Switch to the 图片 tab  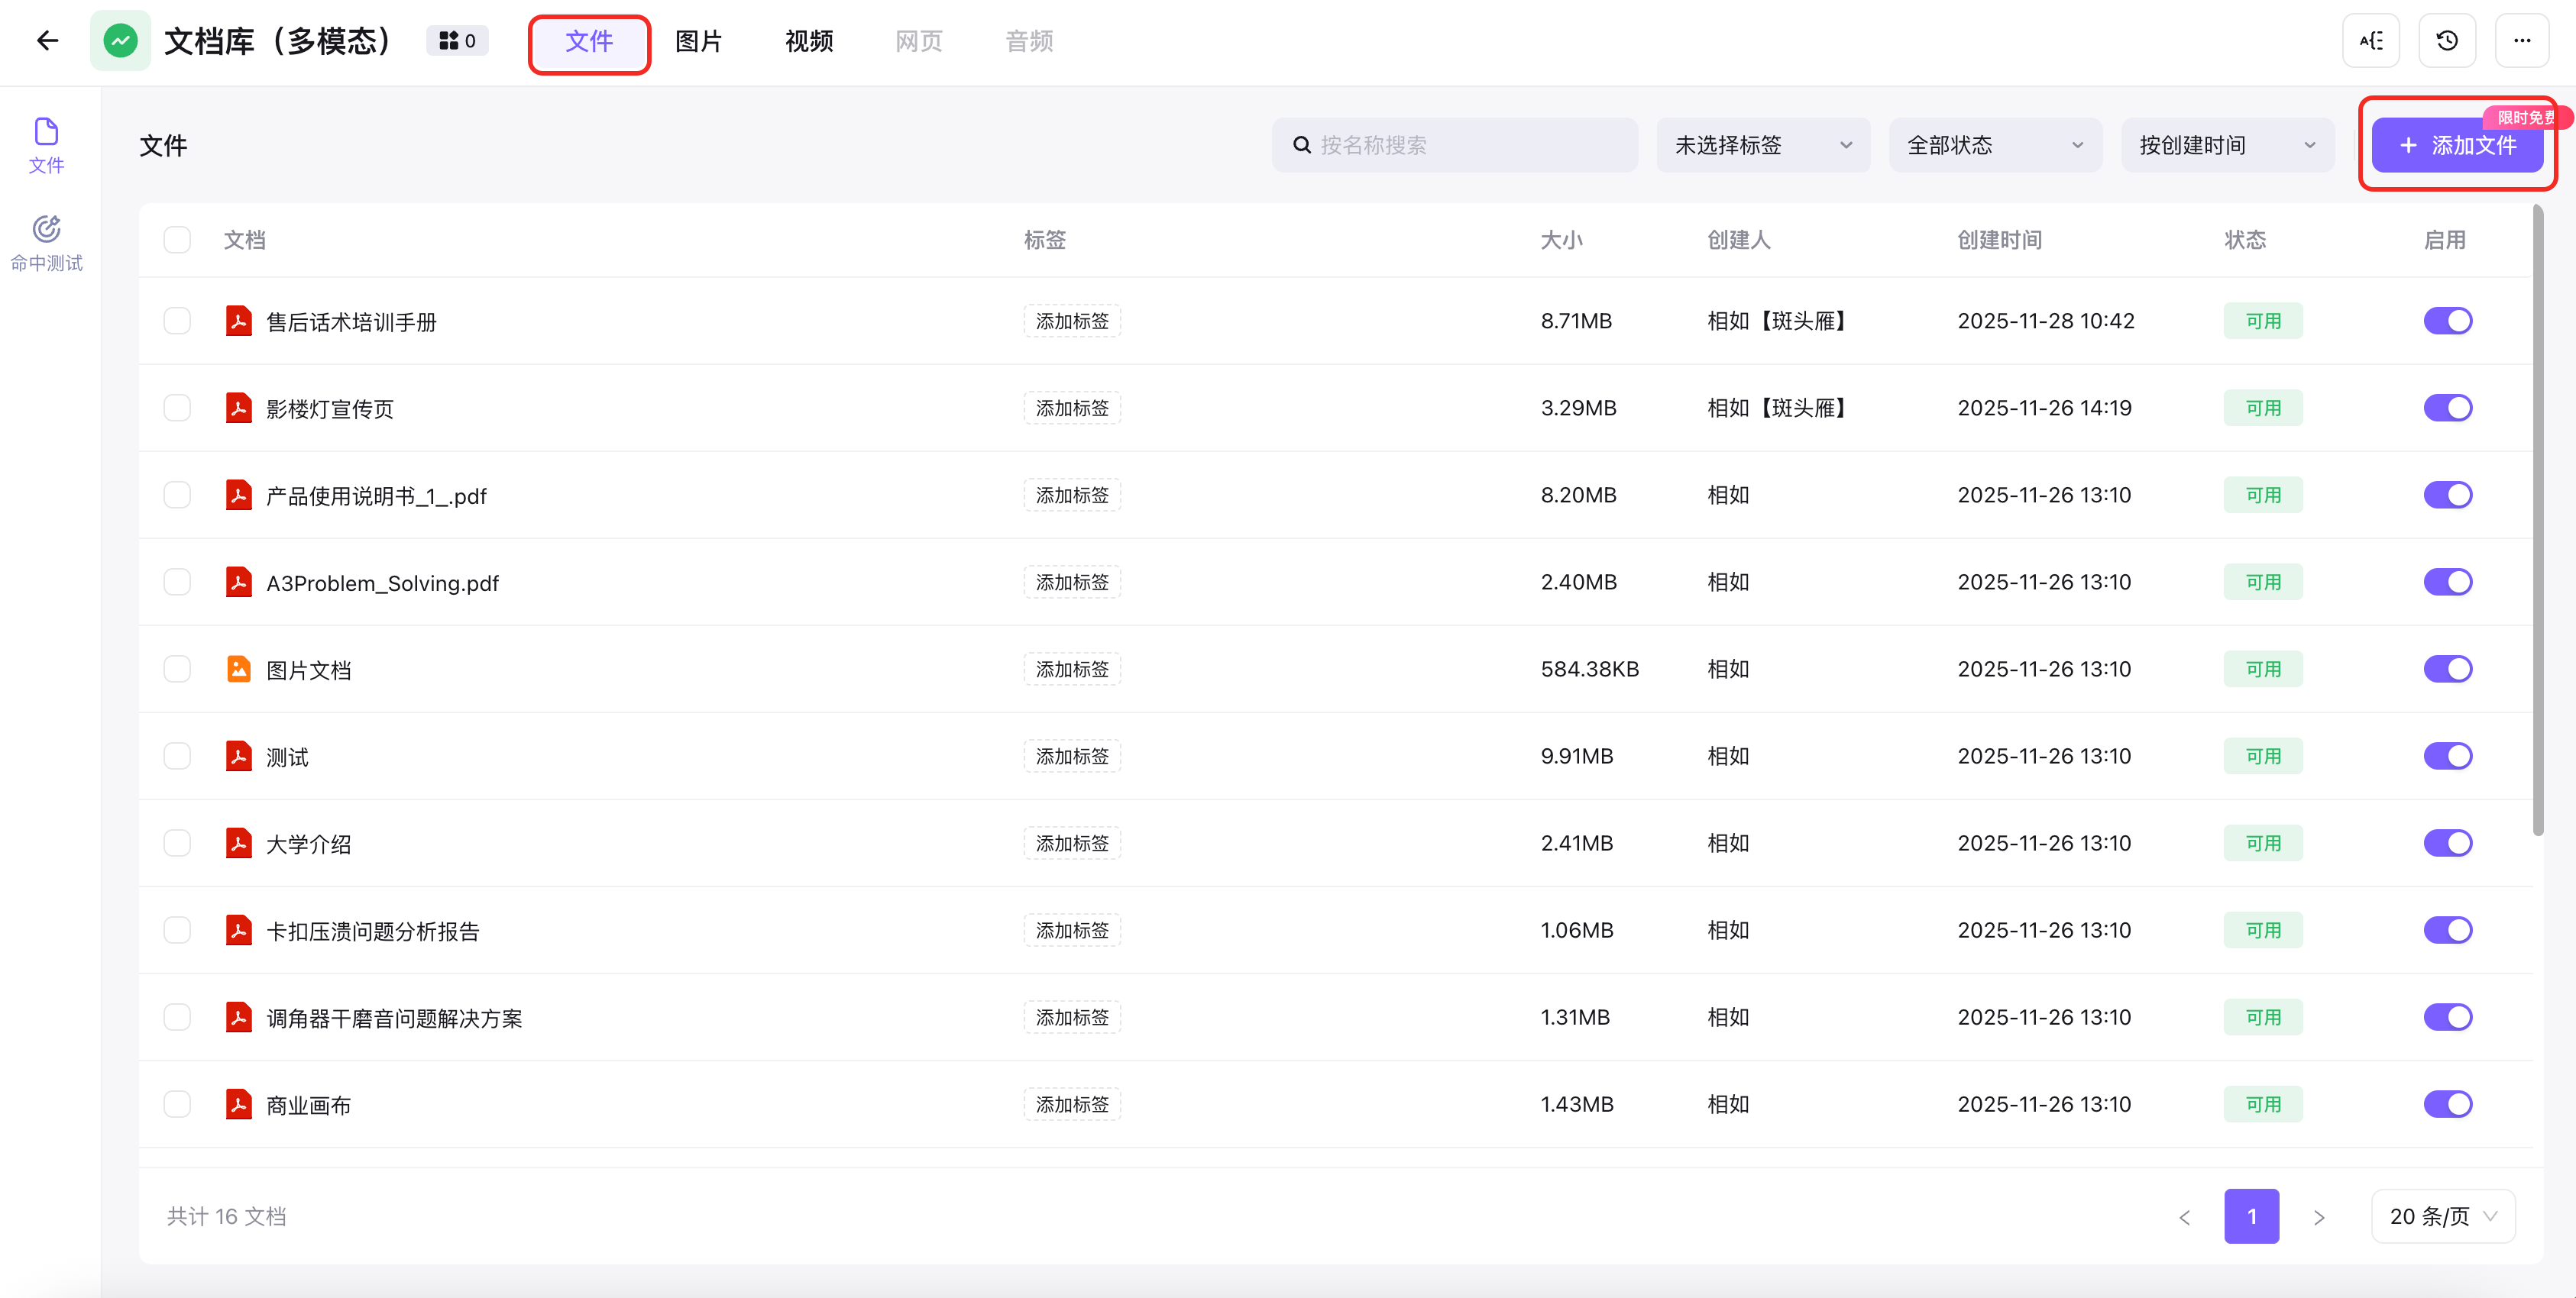pyautogui.click(x=698, y=42)
